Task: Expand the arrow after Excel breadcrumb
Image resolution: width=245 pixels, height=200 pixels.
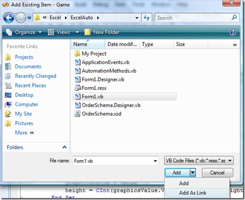Action: click(66, 18)
